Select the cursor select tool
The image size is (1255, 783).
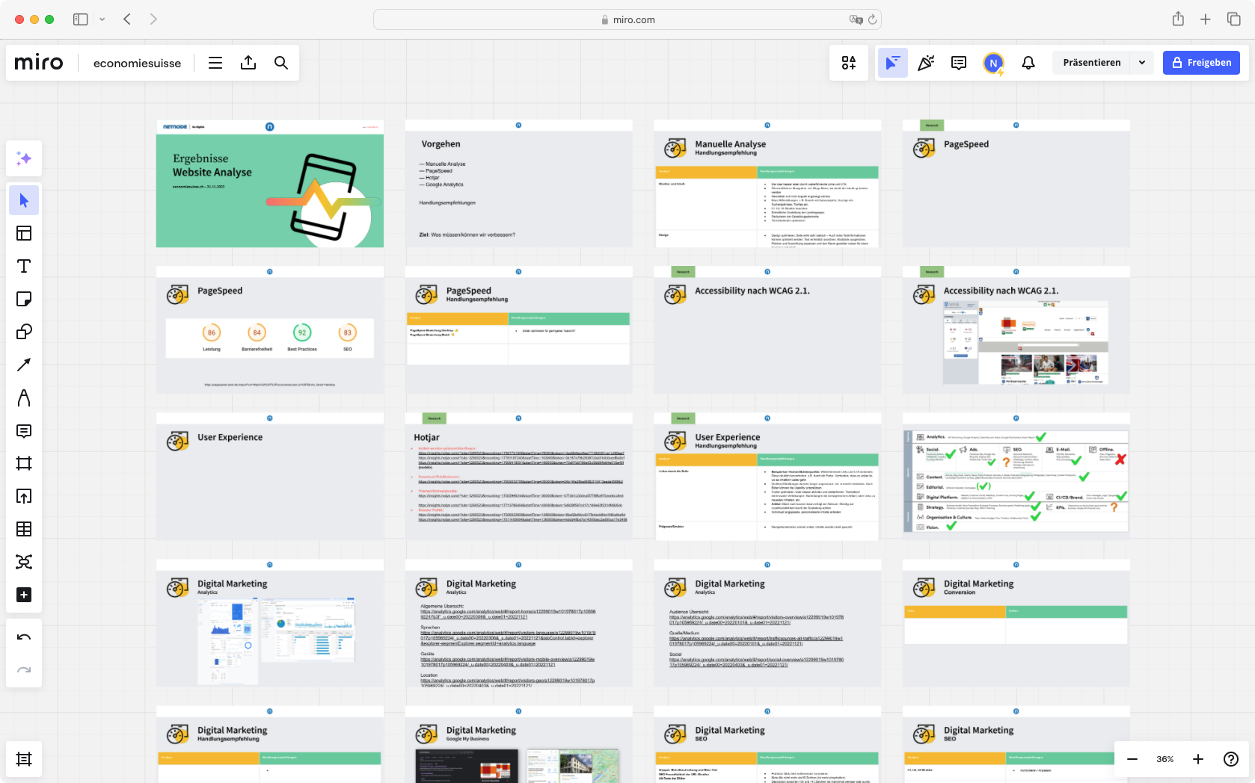click(24, 200)
